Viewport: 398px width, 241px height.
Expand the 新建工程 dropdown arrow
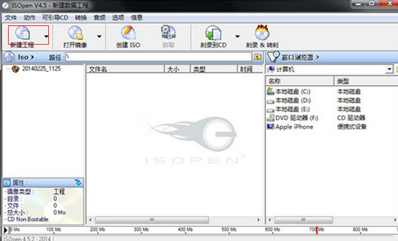46,37
